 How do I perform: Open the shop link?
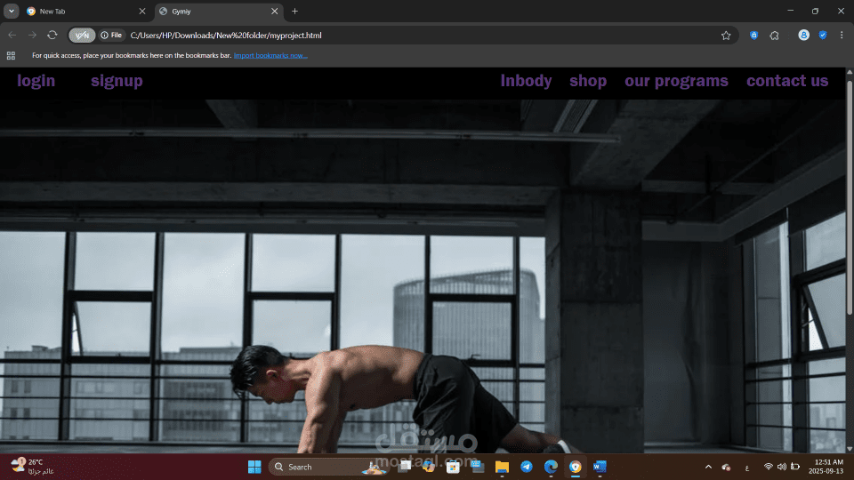[588, 81]
